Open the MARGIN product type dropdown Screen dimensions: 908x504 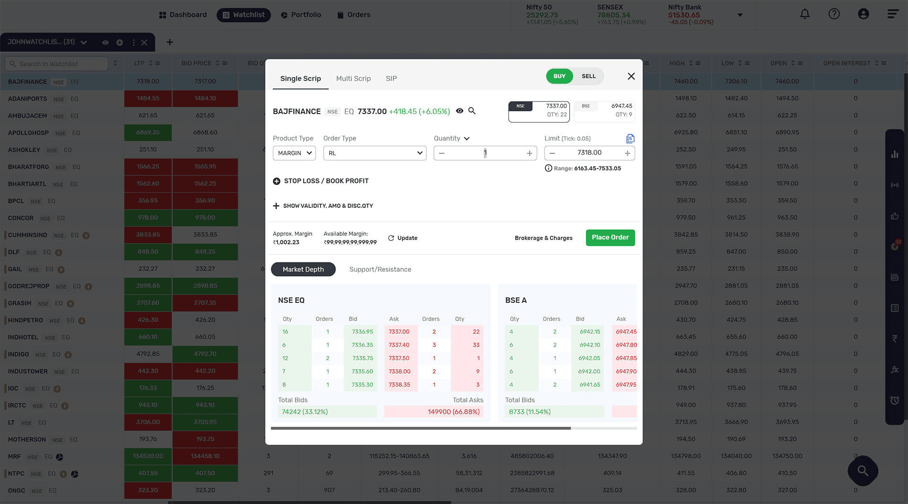294,153
